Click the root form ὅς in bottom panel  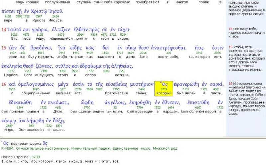[40, 143]
